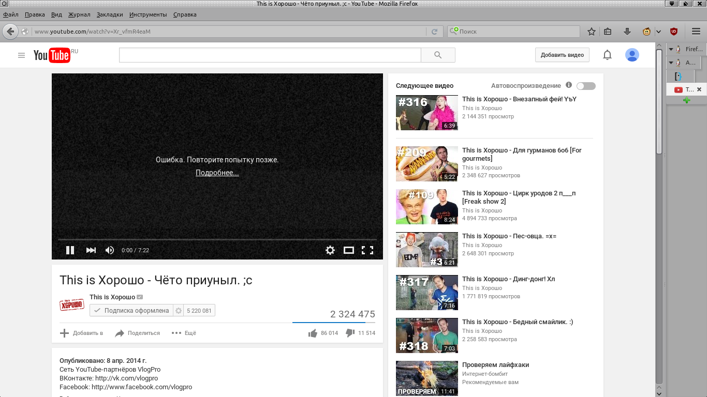Screen dimensions: 707x397
Task: Click the Firefox Поиск search box
Action: (x=513, y=32)
